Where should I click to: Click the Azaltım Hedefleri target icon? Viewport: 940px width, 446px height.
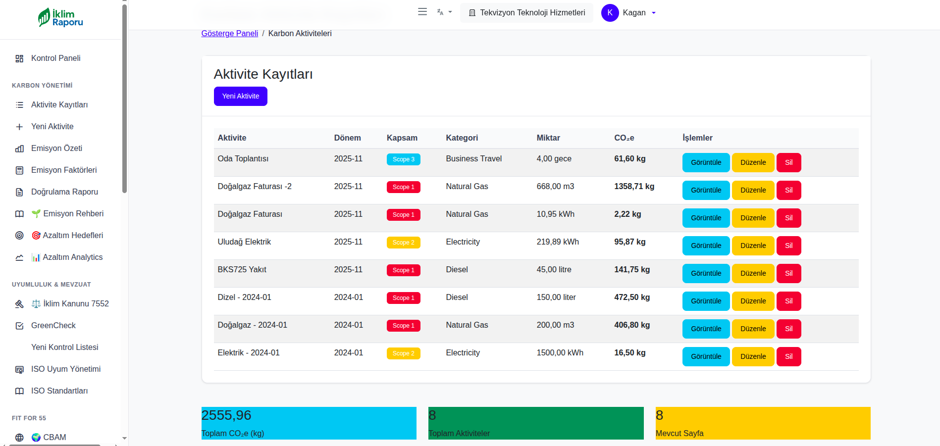coord(19,236)
